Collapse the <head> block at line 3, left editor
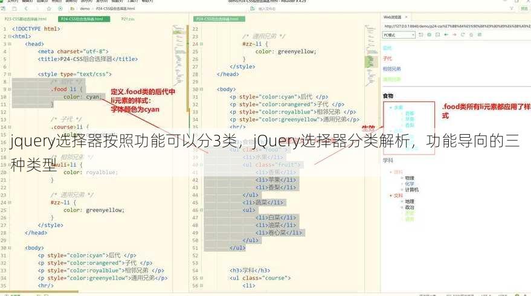Viewport: 531px width, 296px height. click(x=10, y=44)
